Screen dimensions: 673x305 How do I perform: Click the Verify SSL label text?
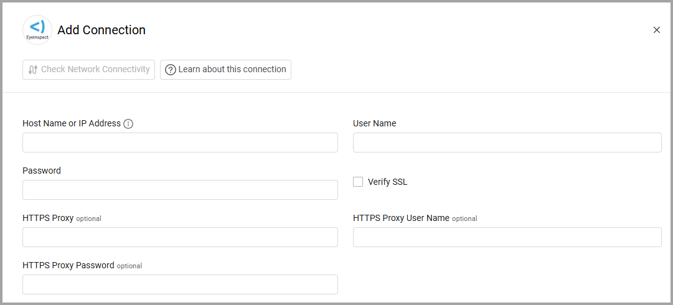(387, 182)
